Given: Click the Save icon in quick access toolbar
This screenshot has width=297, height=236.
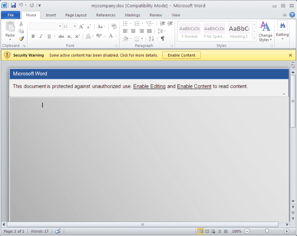Looking at the screenshot, I should (13, 5).
